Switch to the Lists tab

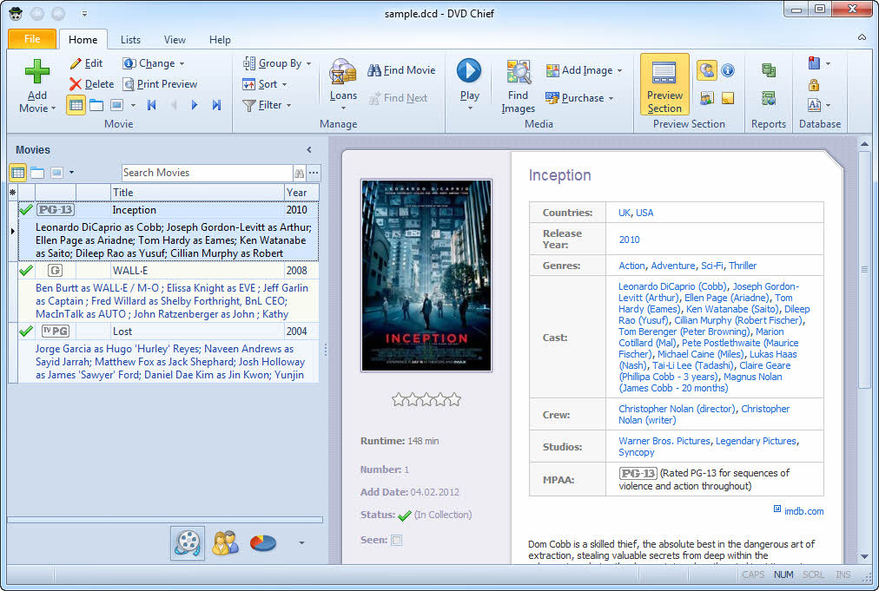(x=130, y=40)
